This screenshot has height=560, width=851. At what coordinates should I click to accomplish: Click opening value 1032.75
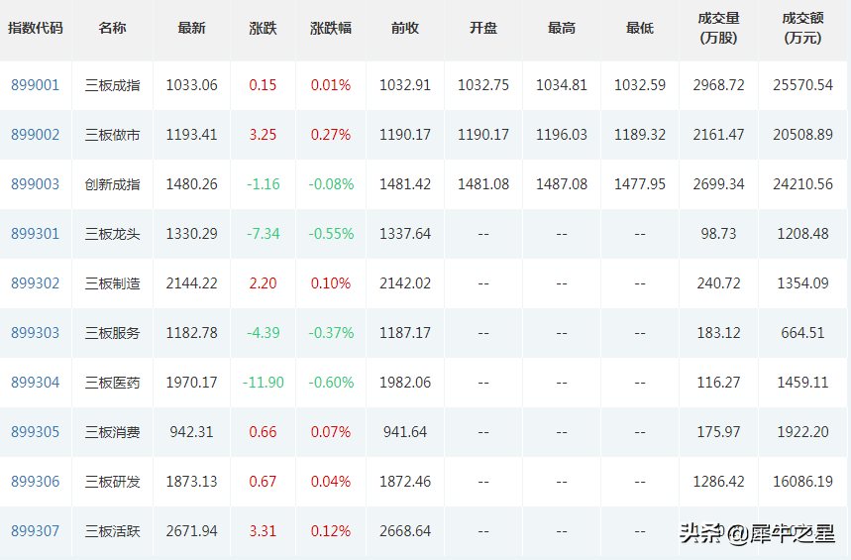click(x=483, y=85)
